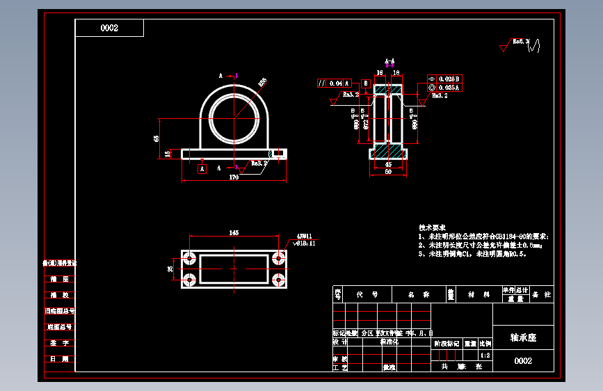The height and width of the screenshot is (391, 603).
Task: Click the 比例 label cell
Action: click(x=485, y=344)
